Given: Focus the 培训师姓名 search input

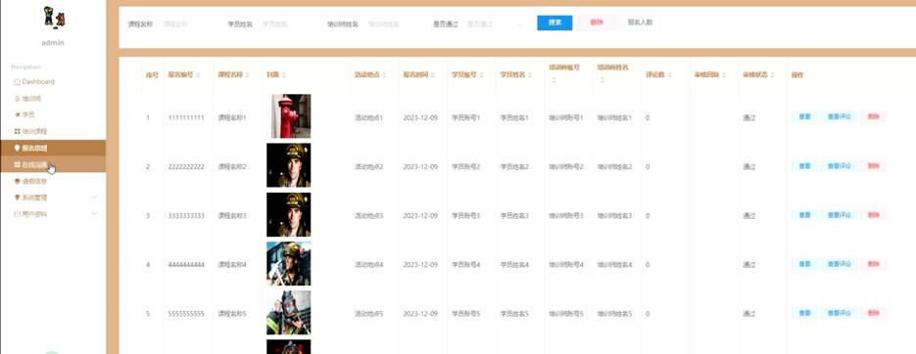Looking at the screenshot, I should pos(395,24).
